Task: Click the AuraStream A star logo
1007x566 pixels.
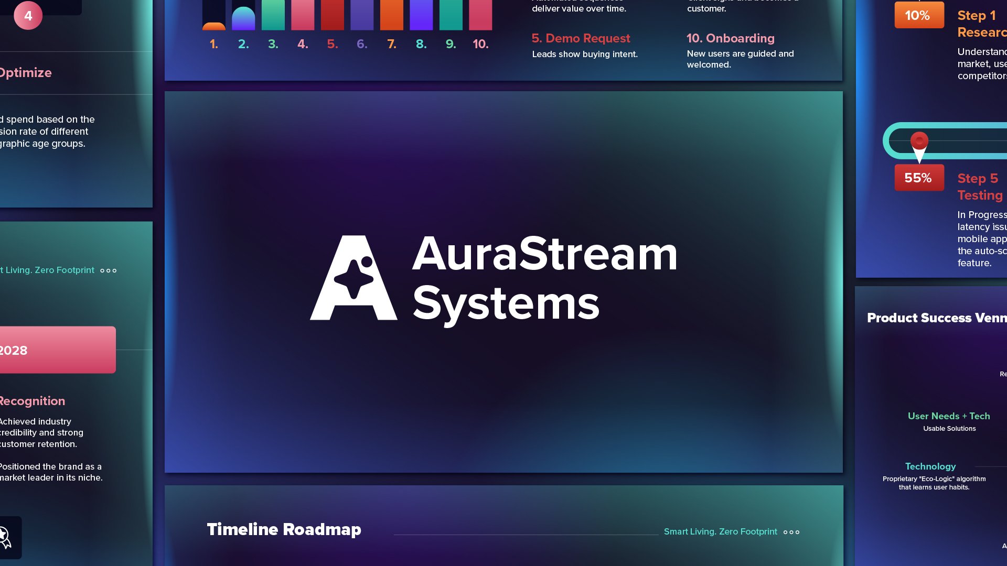Action: pos(353,278)
